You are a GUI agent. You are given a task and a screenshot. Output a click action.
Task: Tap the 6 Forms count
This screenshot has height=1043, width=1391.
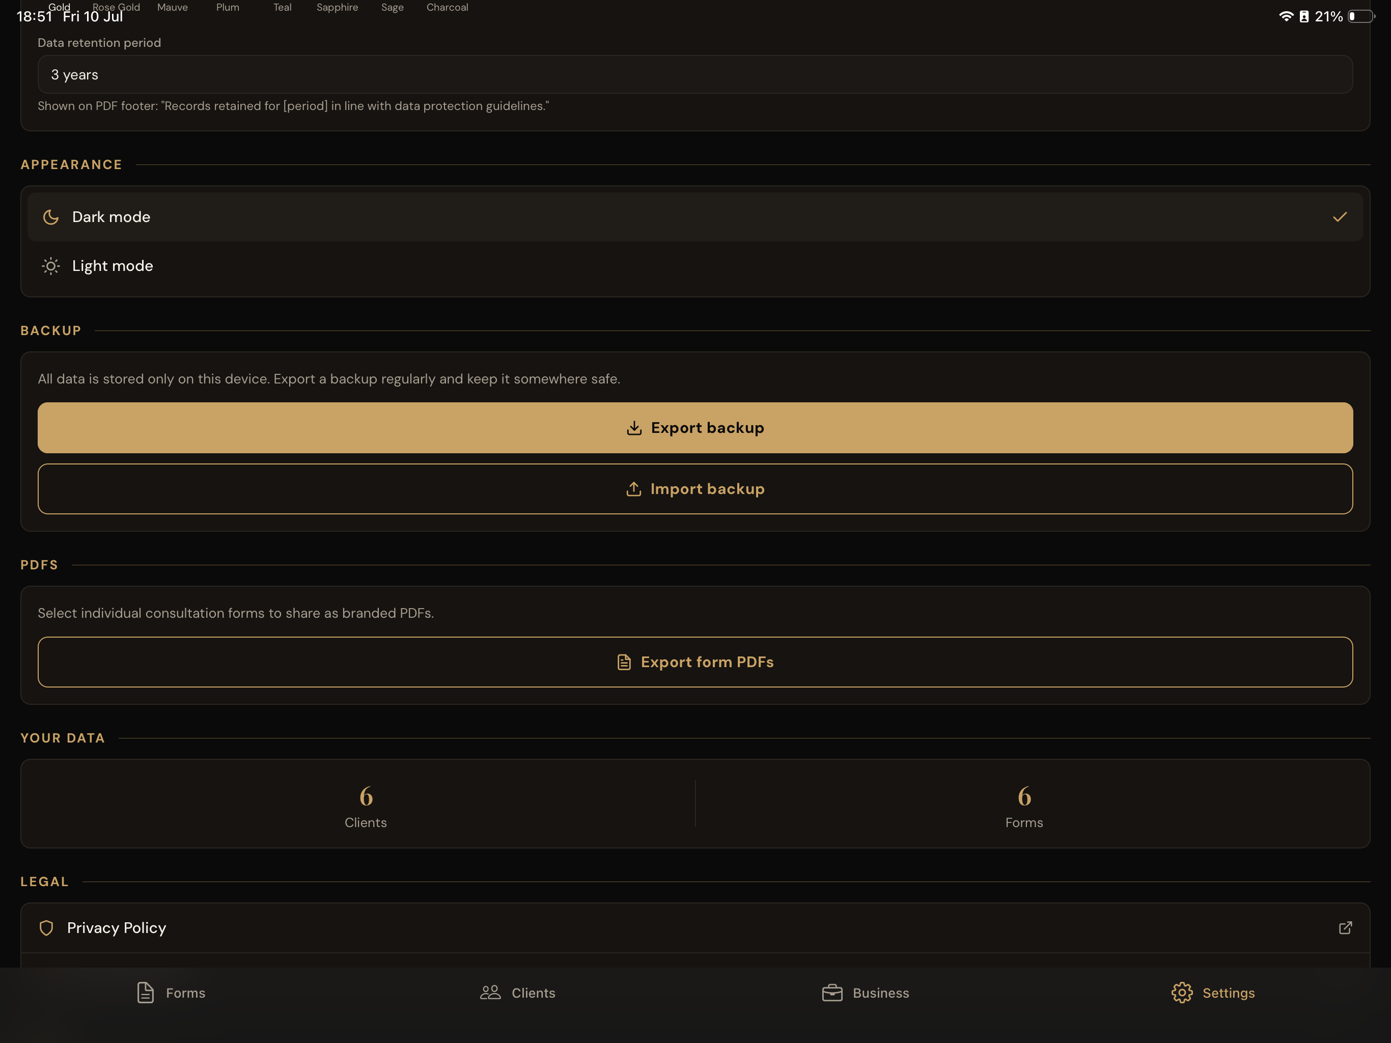coord(1024,807)
